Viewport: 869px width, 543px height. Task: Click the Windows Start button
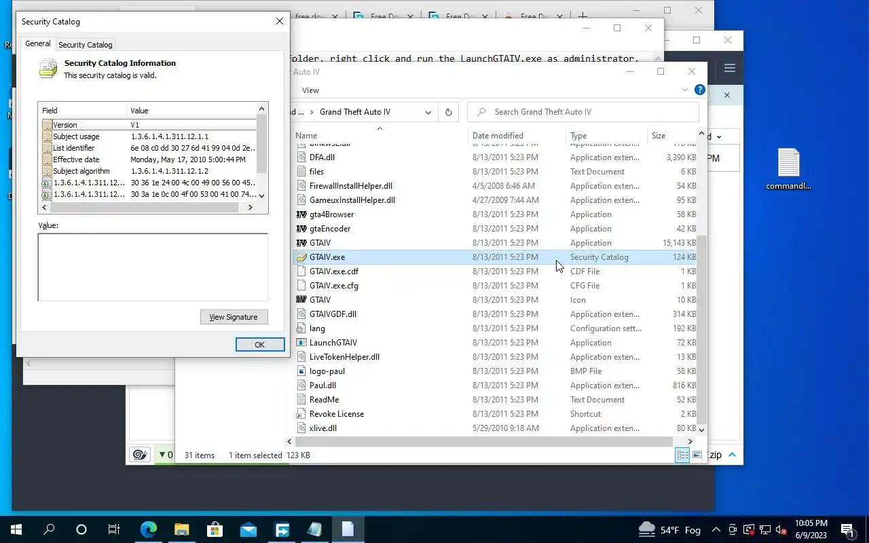16,529
